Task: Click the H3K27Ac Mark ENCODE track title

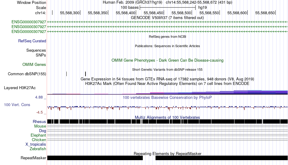Action: tap(167, 84)
